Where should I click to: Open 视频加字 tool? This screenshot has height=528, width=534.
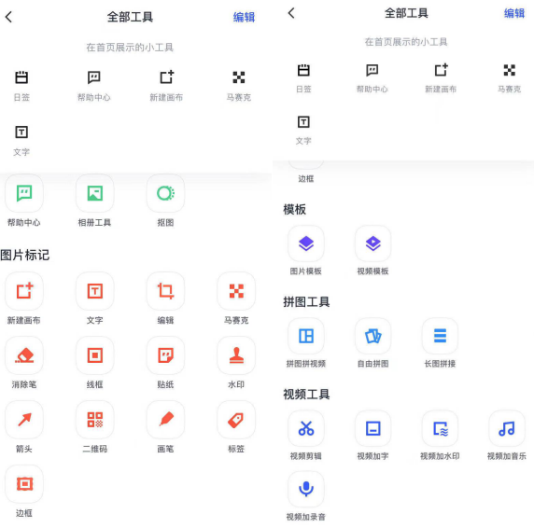point(372,428)
